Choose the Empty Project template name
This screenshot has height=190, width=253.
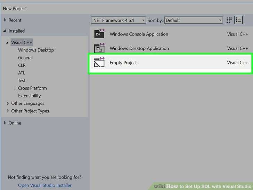point(123,63)
